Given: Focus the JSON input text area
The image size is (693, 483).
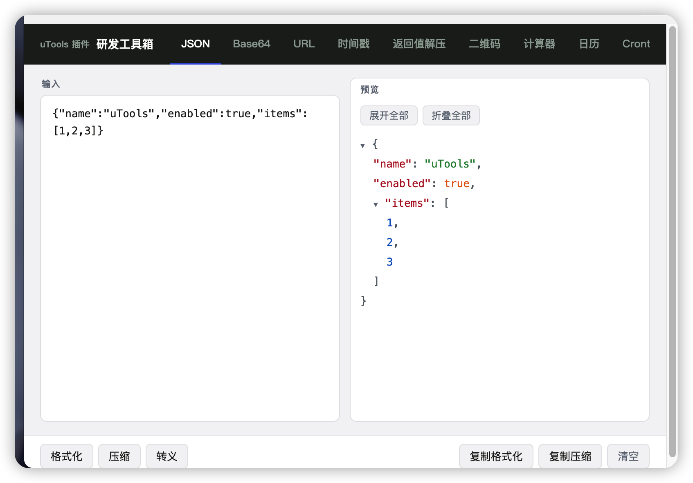Looking at the screenshot, I should (x=190, y=258).
